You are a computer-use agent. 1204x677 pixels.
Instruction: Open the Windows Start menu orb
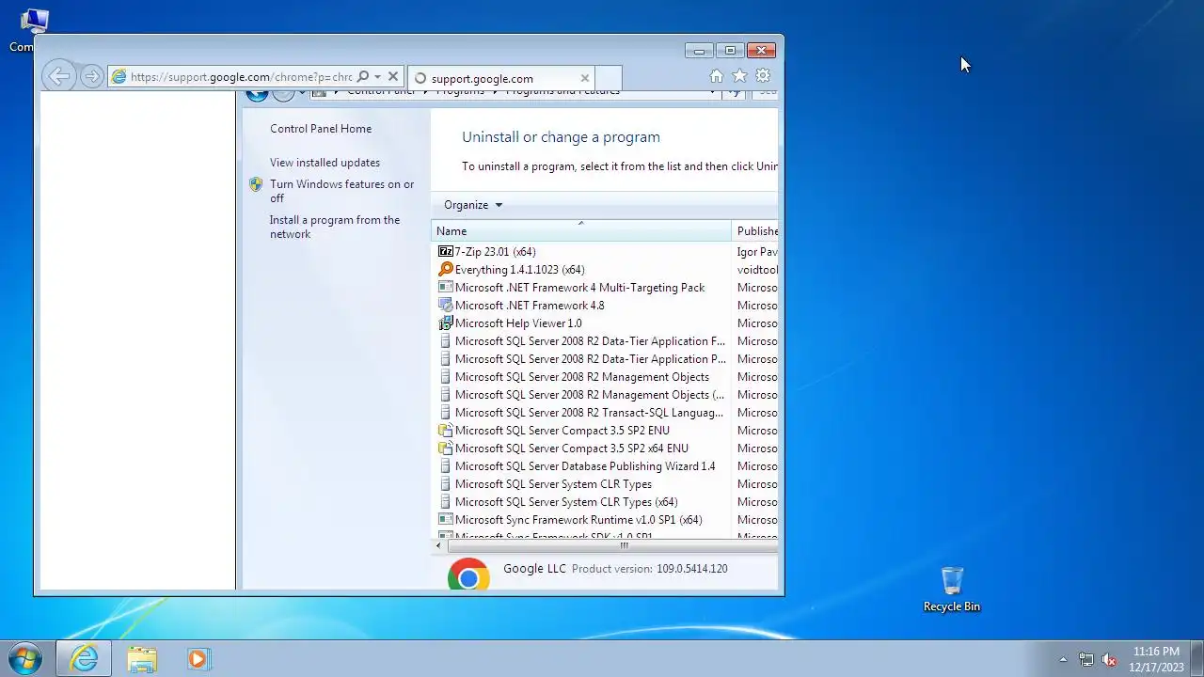click(x=25, y=658)
